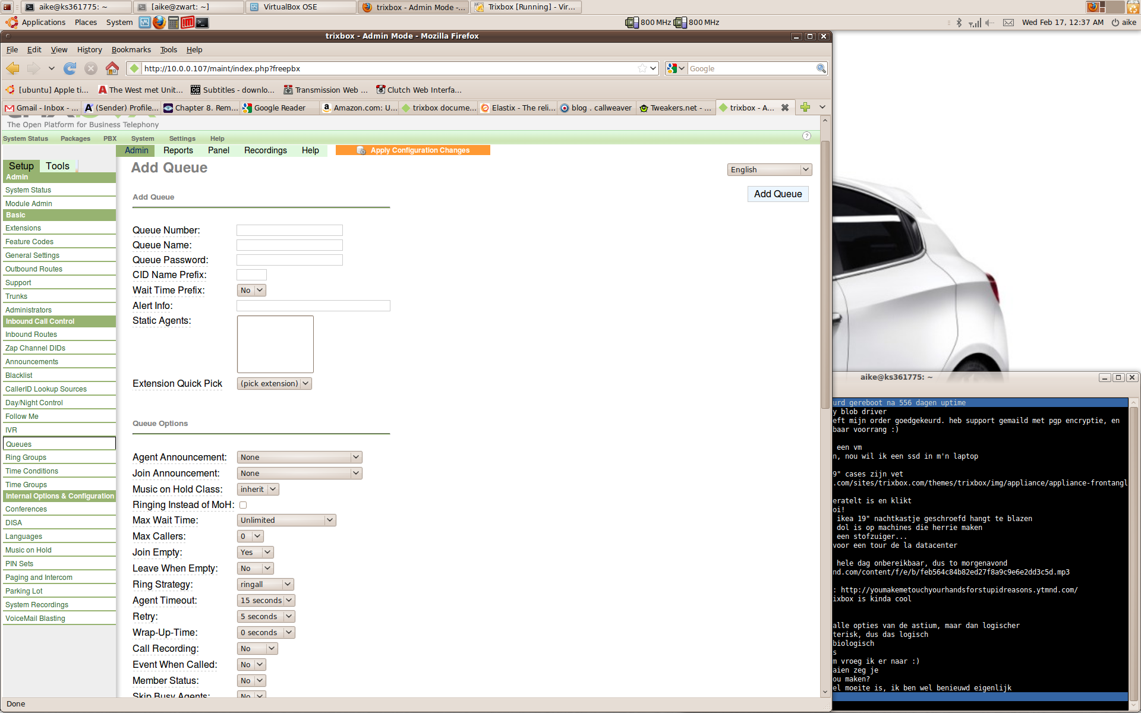Open the Firefox History menu
This screenshot has width=1141, height=713.
(x=90, y=50)
